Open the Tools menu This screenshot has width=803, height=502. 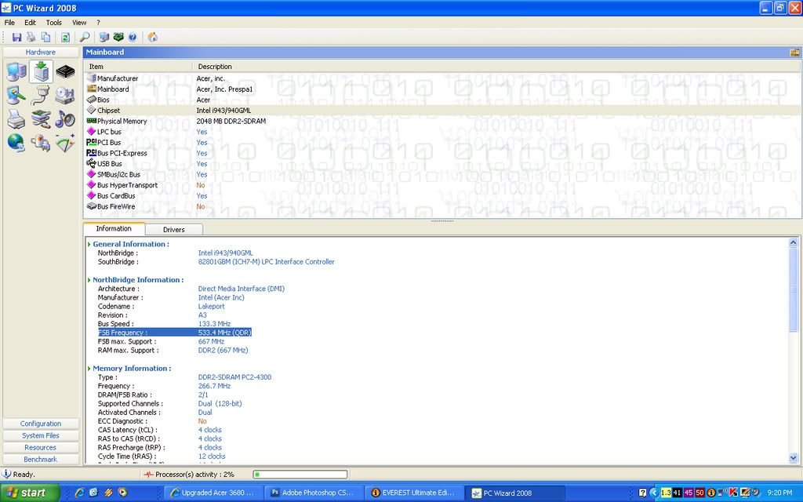click(x=54, y=23)
